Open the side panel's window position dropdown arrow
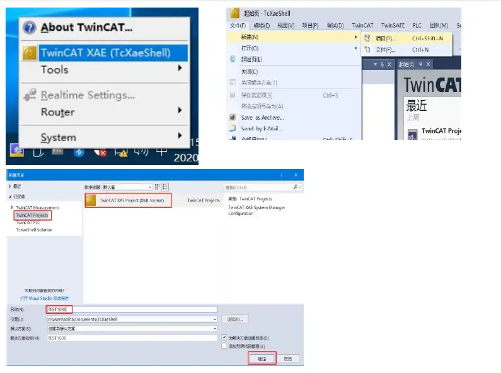Screen dimensions: 501x373 click(x=375, y=64)
